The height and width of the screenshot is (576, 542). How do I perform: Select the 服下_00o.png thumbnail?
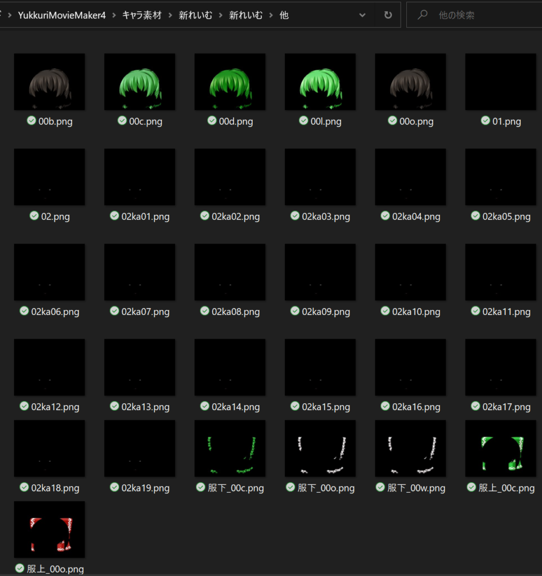320,448
